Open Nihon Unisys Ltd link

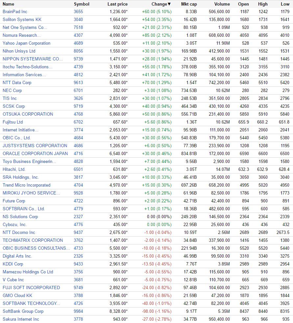(x=19, y=51)
